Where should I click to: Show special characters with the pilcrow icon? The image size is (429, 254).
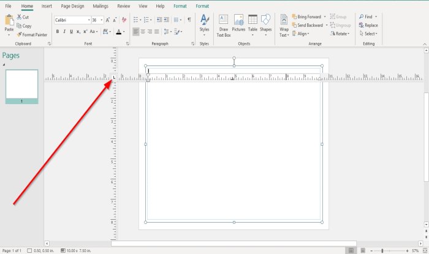click(189, 20)
